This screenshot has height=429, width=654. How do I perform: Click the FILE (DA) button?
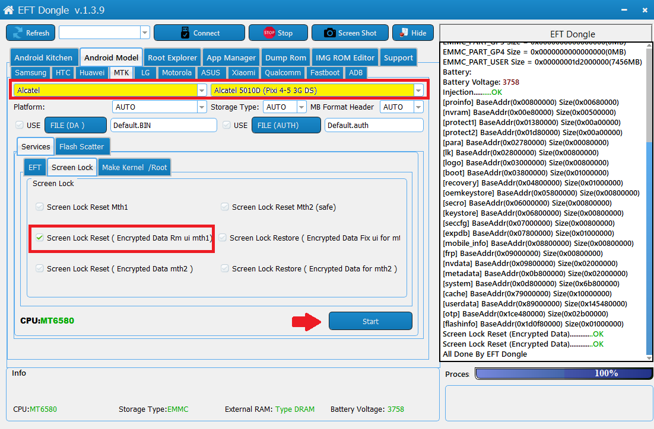75,125
